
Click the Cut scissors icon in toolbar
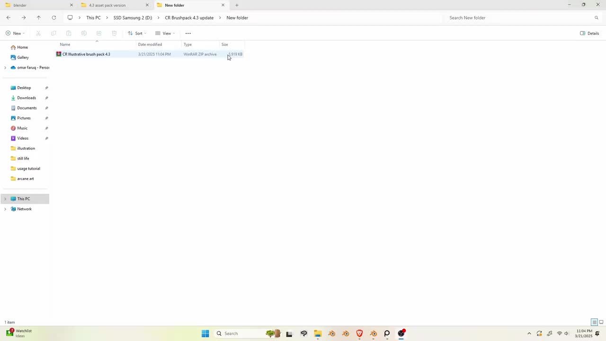tap(38, 33)
